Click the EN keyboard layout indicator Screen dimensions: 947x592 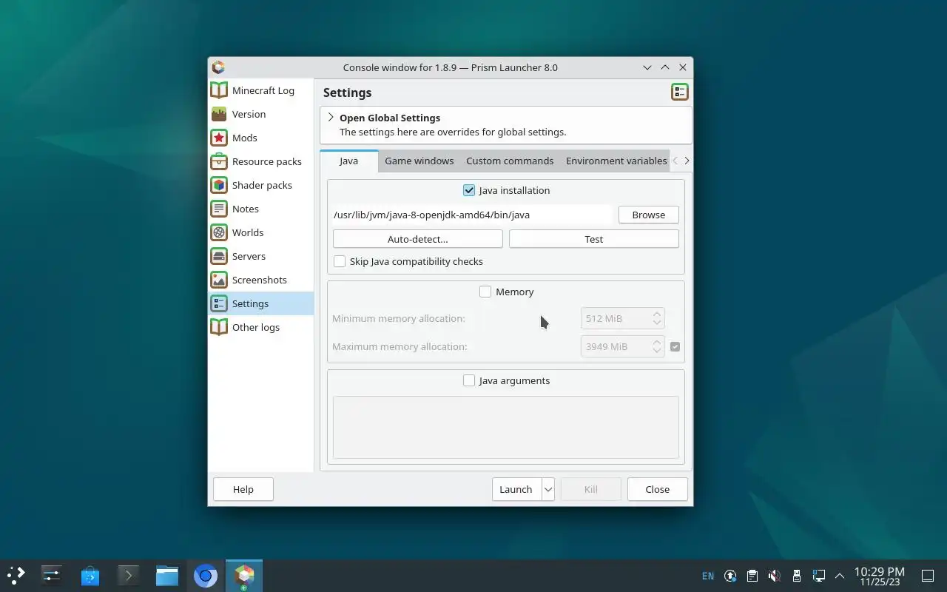(x=708, y=576)
